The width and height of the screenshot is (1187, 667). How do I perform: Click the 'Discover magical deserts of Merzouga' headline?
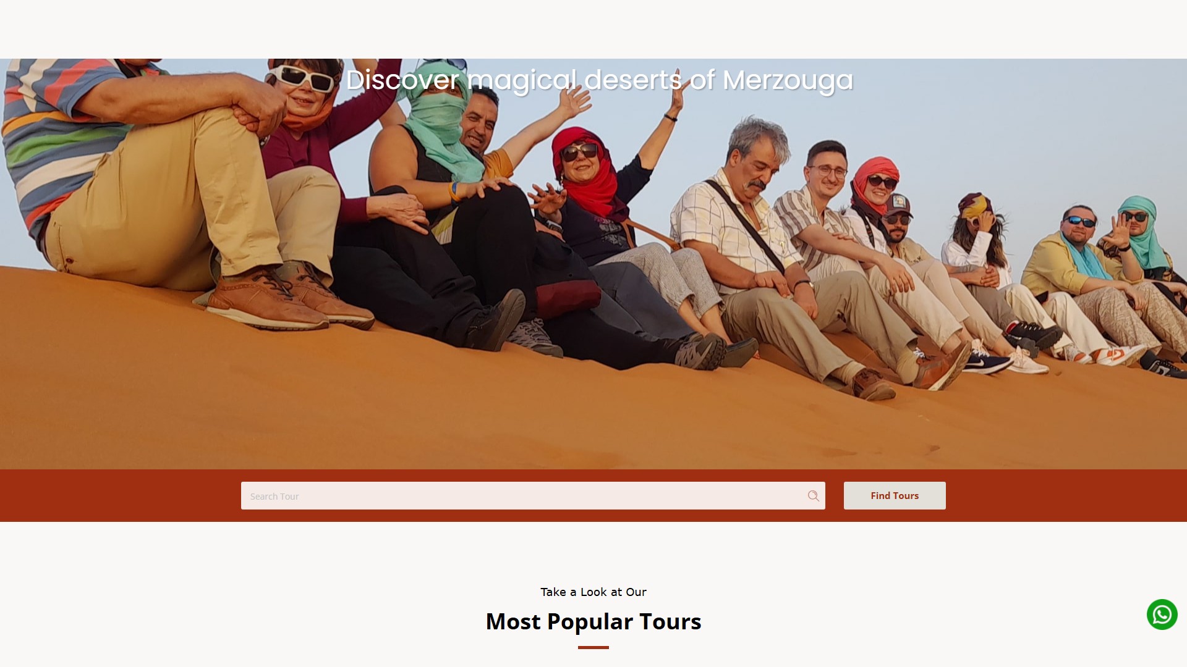pyautogui.click(x=600, y=80)
